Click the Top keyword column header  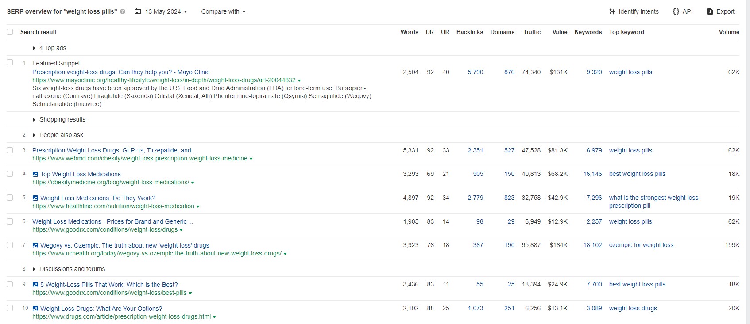pos(626,32)
